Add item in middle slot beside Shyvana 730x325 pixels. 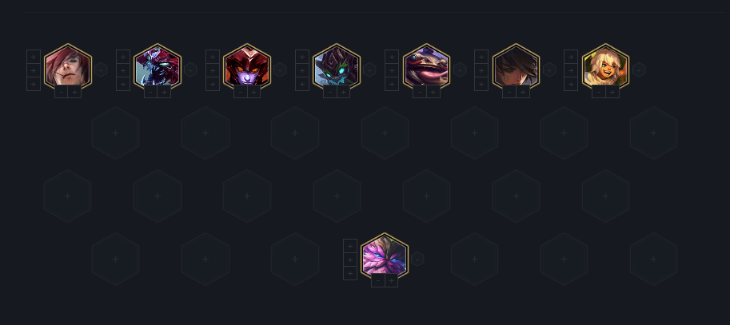(x=213, y=70)
